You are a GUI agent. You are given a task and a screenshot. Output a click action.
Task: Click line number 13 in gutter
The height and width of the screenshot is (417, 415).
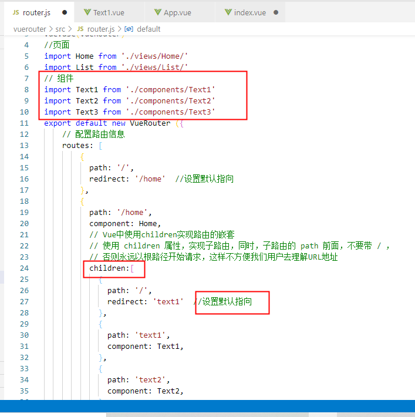24,146
